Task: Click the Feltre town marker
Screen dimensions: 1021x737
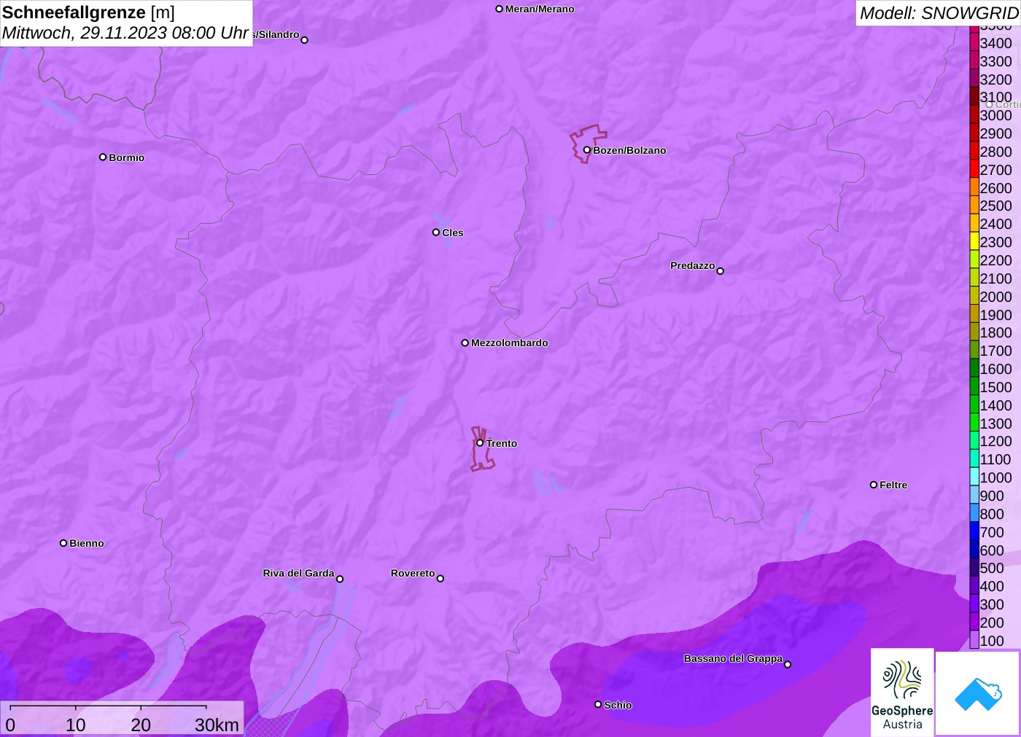Action: click(x=874, y=485)
